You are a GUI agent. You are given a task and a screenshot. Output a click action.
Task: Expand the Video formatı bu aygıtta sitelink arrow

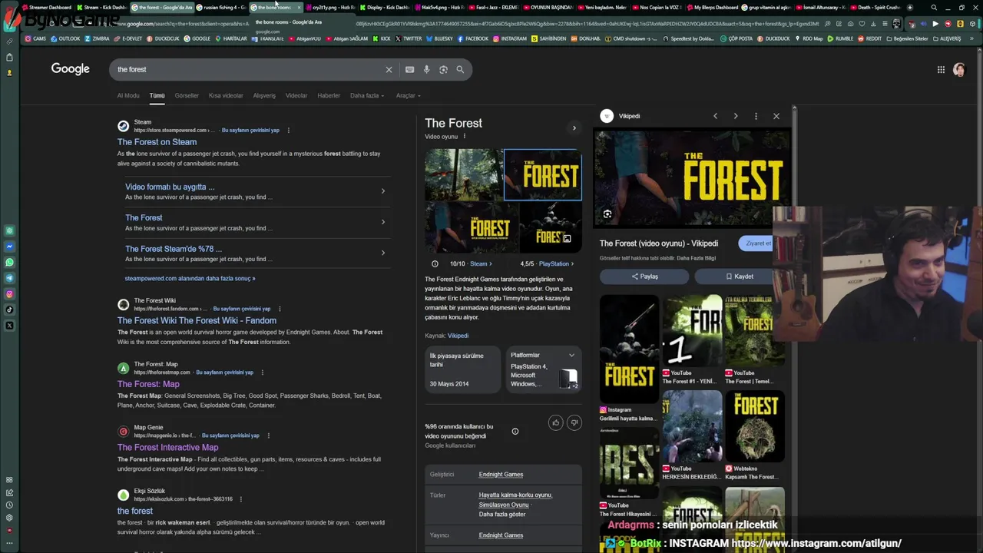point(383,191)
